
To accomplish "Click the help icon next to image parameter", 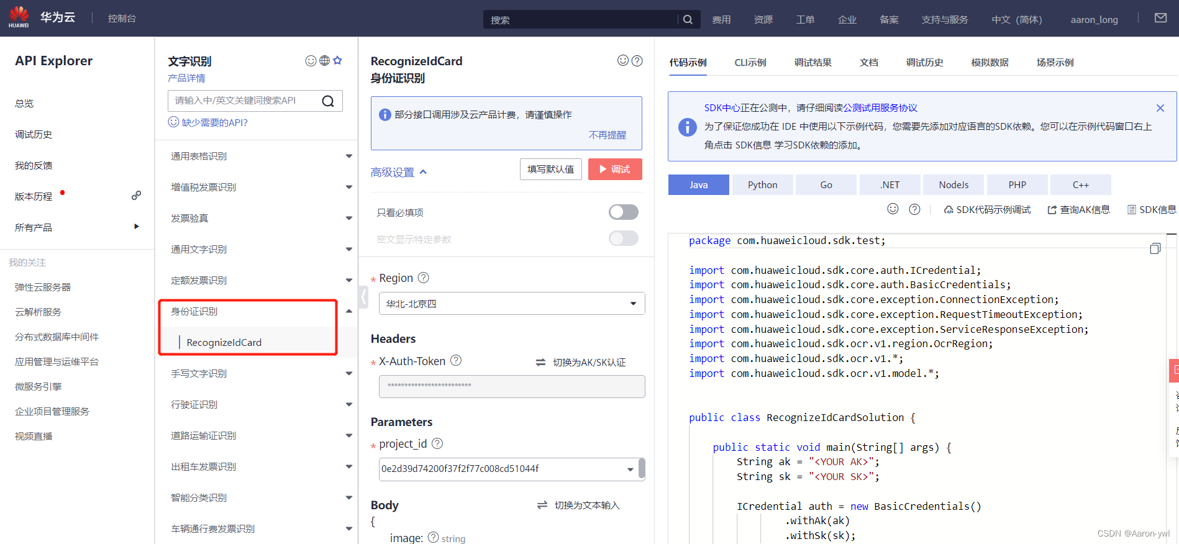I will (434, 537).
